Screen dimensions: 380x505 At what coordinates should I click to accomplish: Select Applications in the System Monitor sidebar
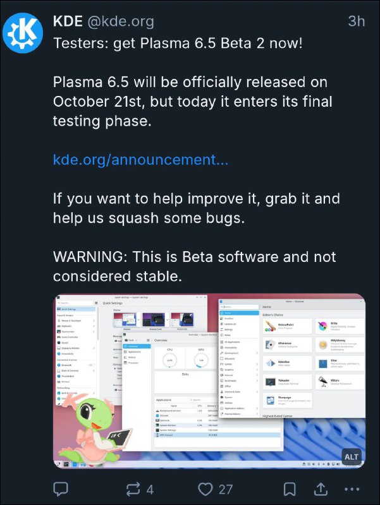click(x=137, y=352)
